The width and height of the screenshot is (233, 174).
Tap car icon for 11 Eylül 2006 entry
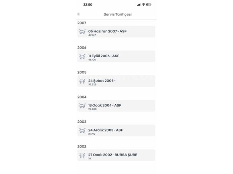82,56
